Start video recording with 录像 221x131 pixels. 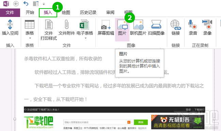(x=207, y=28)
